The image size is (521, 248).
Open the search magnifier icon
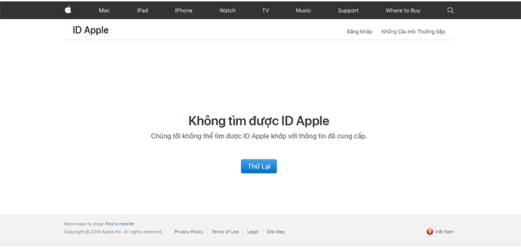coord(450,10)
